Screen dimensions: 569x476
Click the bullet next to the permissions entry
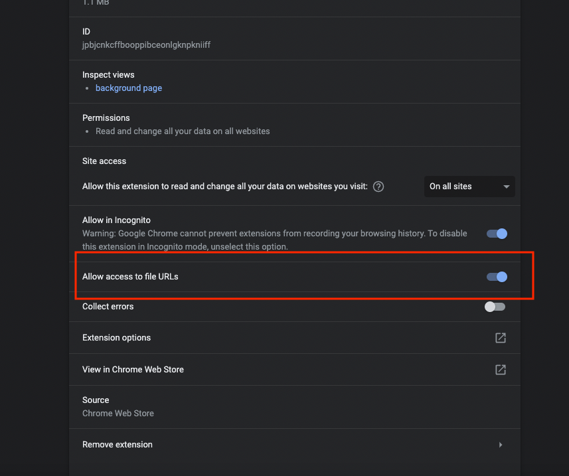(x=86, y=131)
